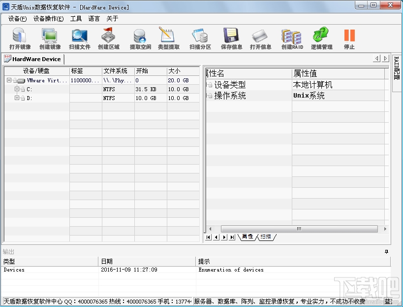This screenshot has height=307, width=403.
Task: Click the 创建镜像 create image tool
Action: point(50,38)
